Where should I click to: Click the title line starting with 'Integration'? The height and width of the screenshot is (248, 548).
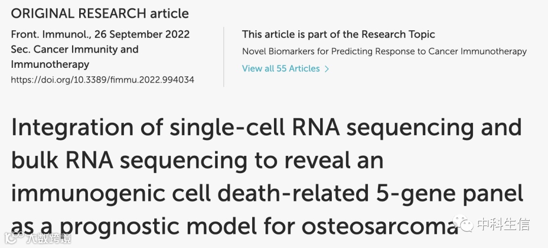point(266,128)
